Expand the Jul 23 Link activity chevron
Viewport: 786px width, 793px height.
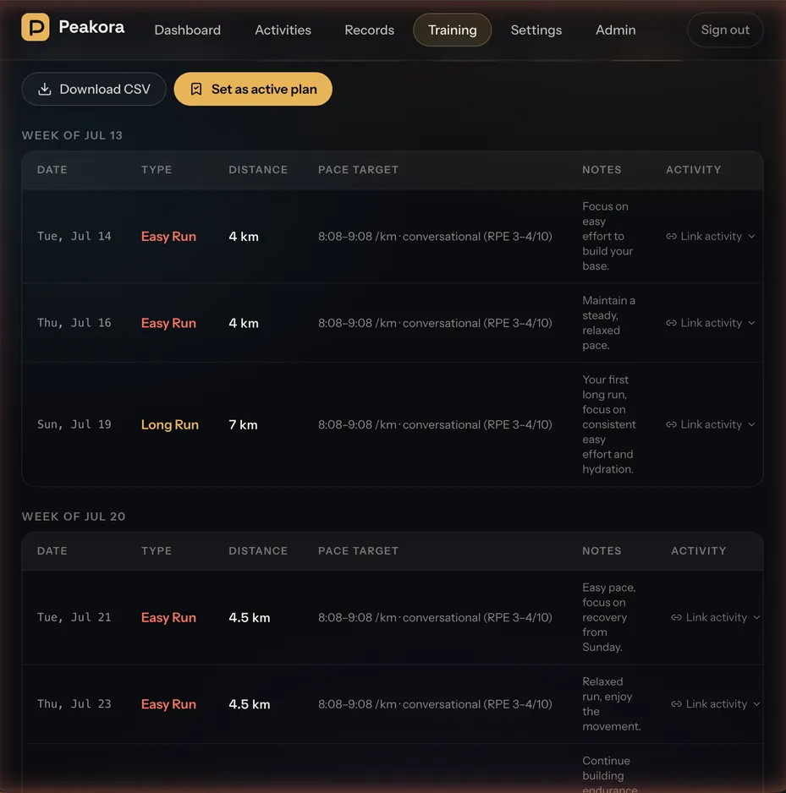click(x=756, y=704)
